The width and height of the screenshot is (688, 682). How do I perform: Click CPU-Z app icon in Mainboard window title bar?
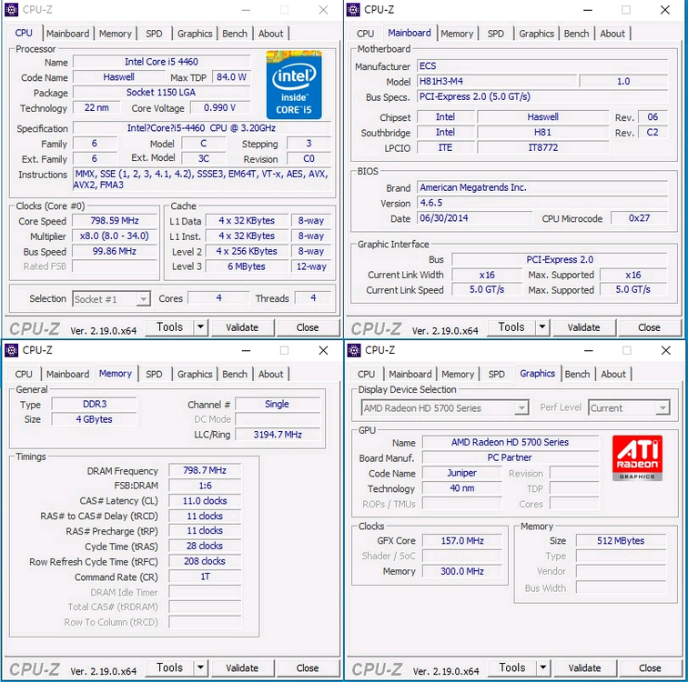[x=353, y=10]
